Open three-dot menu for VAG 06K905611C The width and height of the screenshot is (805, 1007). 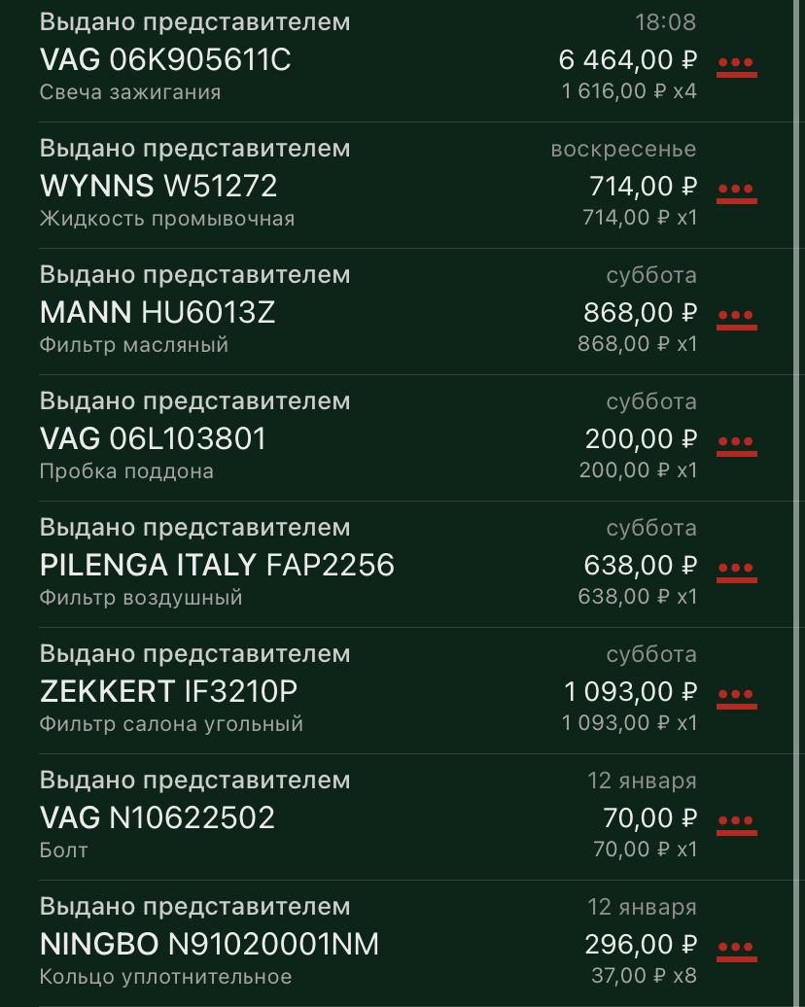click(736, 64)
